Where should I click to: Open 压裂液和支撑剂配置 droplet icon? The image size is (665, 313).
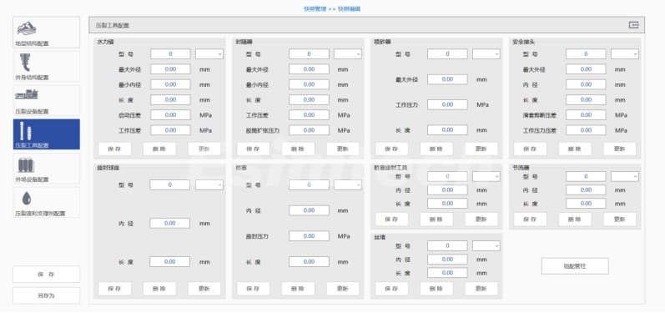tap(27, 198)
